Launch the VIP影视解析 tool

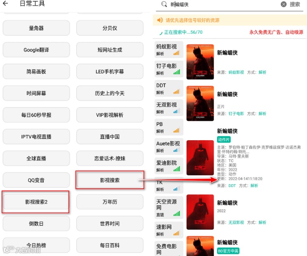110,115
